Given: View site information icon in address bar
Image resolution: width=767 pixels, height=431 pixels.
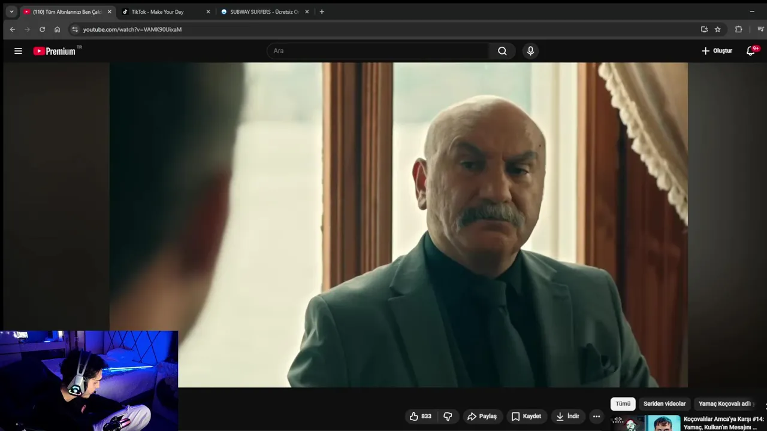Looking at the screenshot, I should [75, 29].
